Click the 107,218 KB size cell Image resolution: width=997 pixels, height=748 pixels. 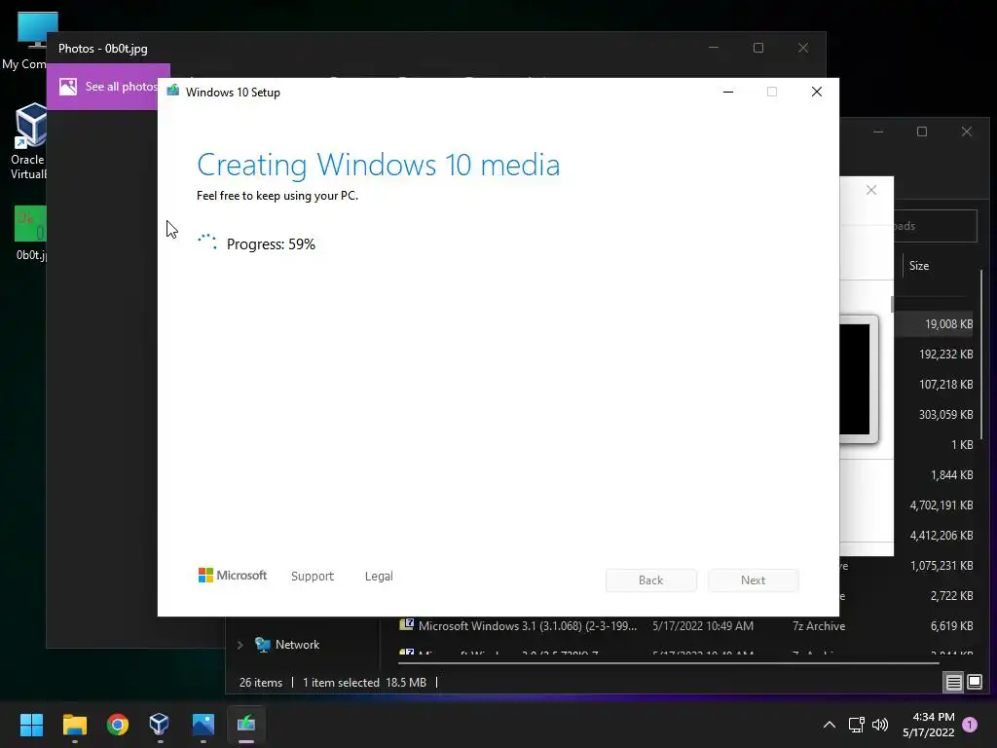click(946, 385)
